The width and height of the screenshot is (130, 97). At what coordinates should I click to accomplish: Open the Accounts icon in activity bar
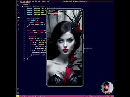18,89
